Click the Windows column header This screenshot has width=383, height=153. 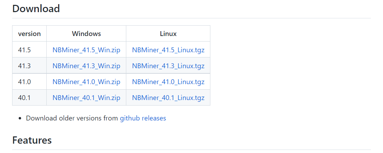point(86,34)
